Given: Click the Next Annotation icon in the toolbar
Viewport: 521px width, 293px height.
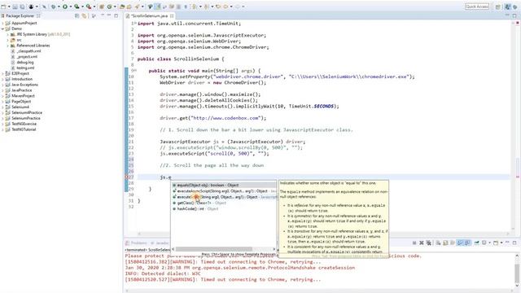Looking at the screenshot, I should point(194,7).
